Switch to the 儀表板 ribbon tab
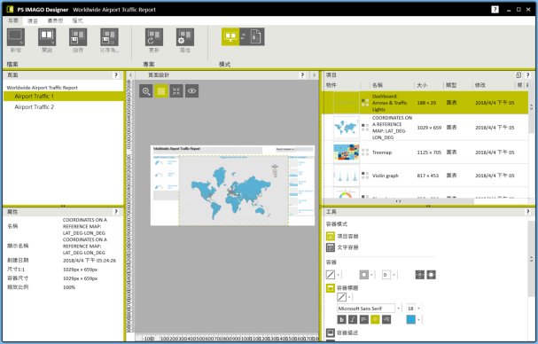The height and width of the screenshot is (344, 538). pyautogui.click(x=55, y=20)
